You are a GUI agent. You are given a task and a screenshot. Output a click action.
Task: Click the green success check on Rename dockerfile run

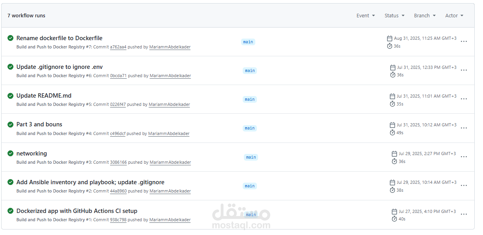tap(10, 38)
